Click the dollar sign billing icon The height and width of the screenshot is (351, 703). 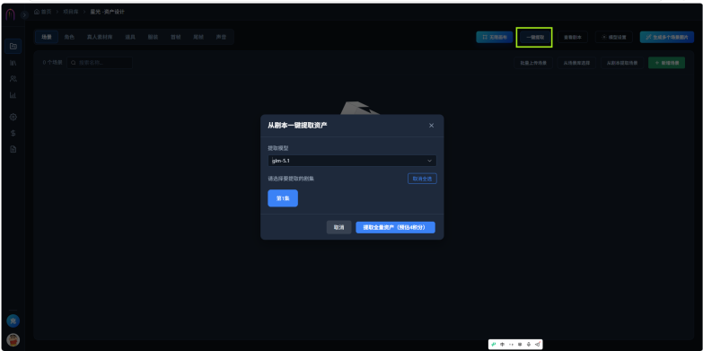(13, 133)
